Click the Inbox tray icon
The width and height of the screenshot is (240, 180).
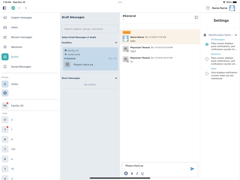click(5, 27)
